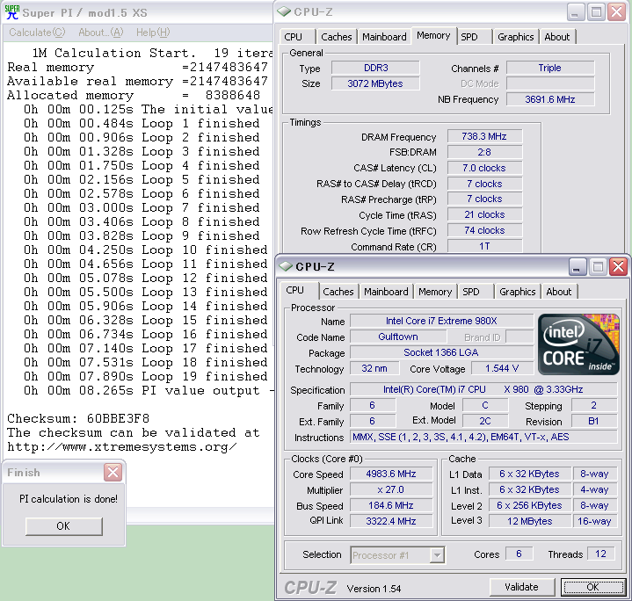Maximize the back CPU-Z Memory window
The image size is (632, 601).
pyautogui.click(x=596, y=12)
